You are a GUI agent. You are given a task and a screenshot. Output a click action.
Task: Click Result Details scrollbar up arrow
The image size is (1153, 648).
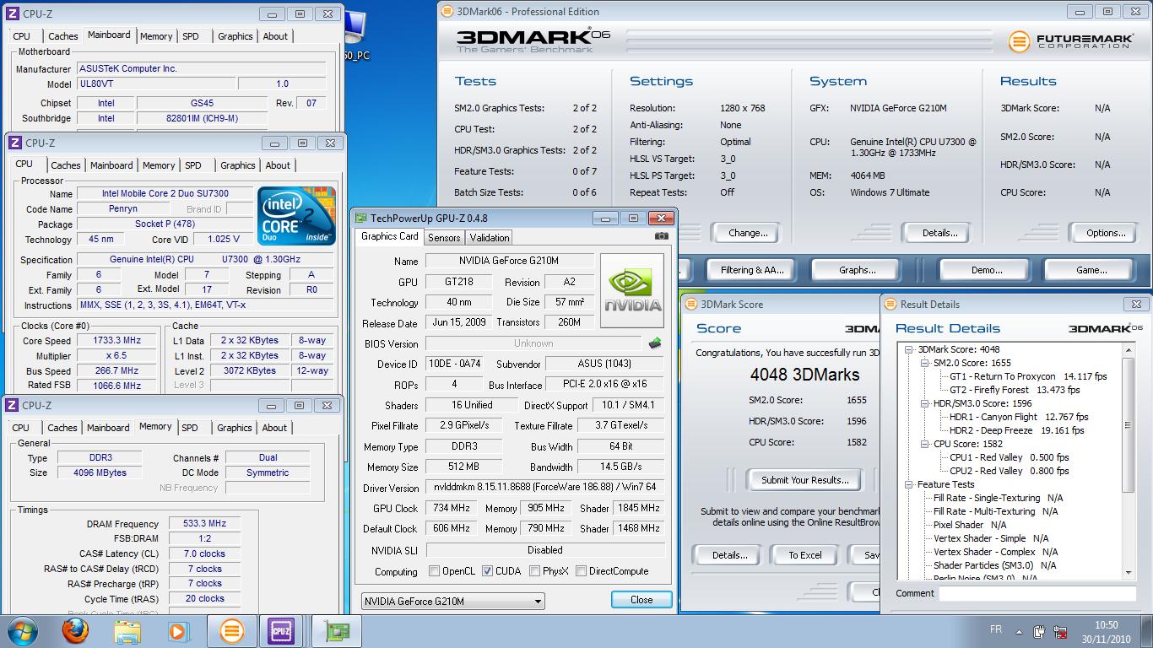point(1129,349)
